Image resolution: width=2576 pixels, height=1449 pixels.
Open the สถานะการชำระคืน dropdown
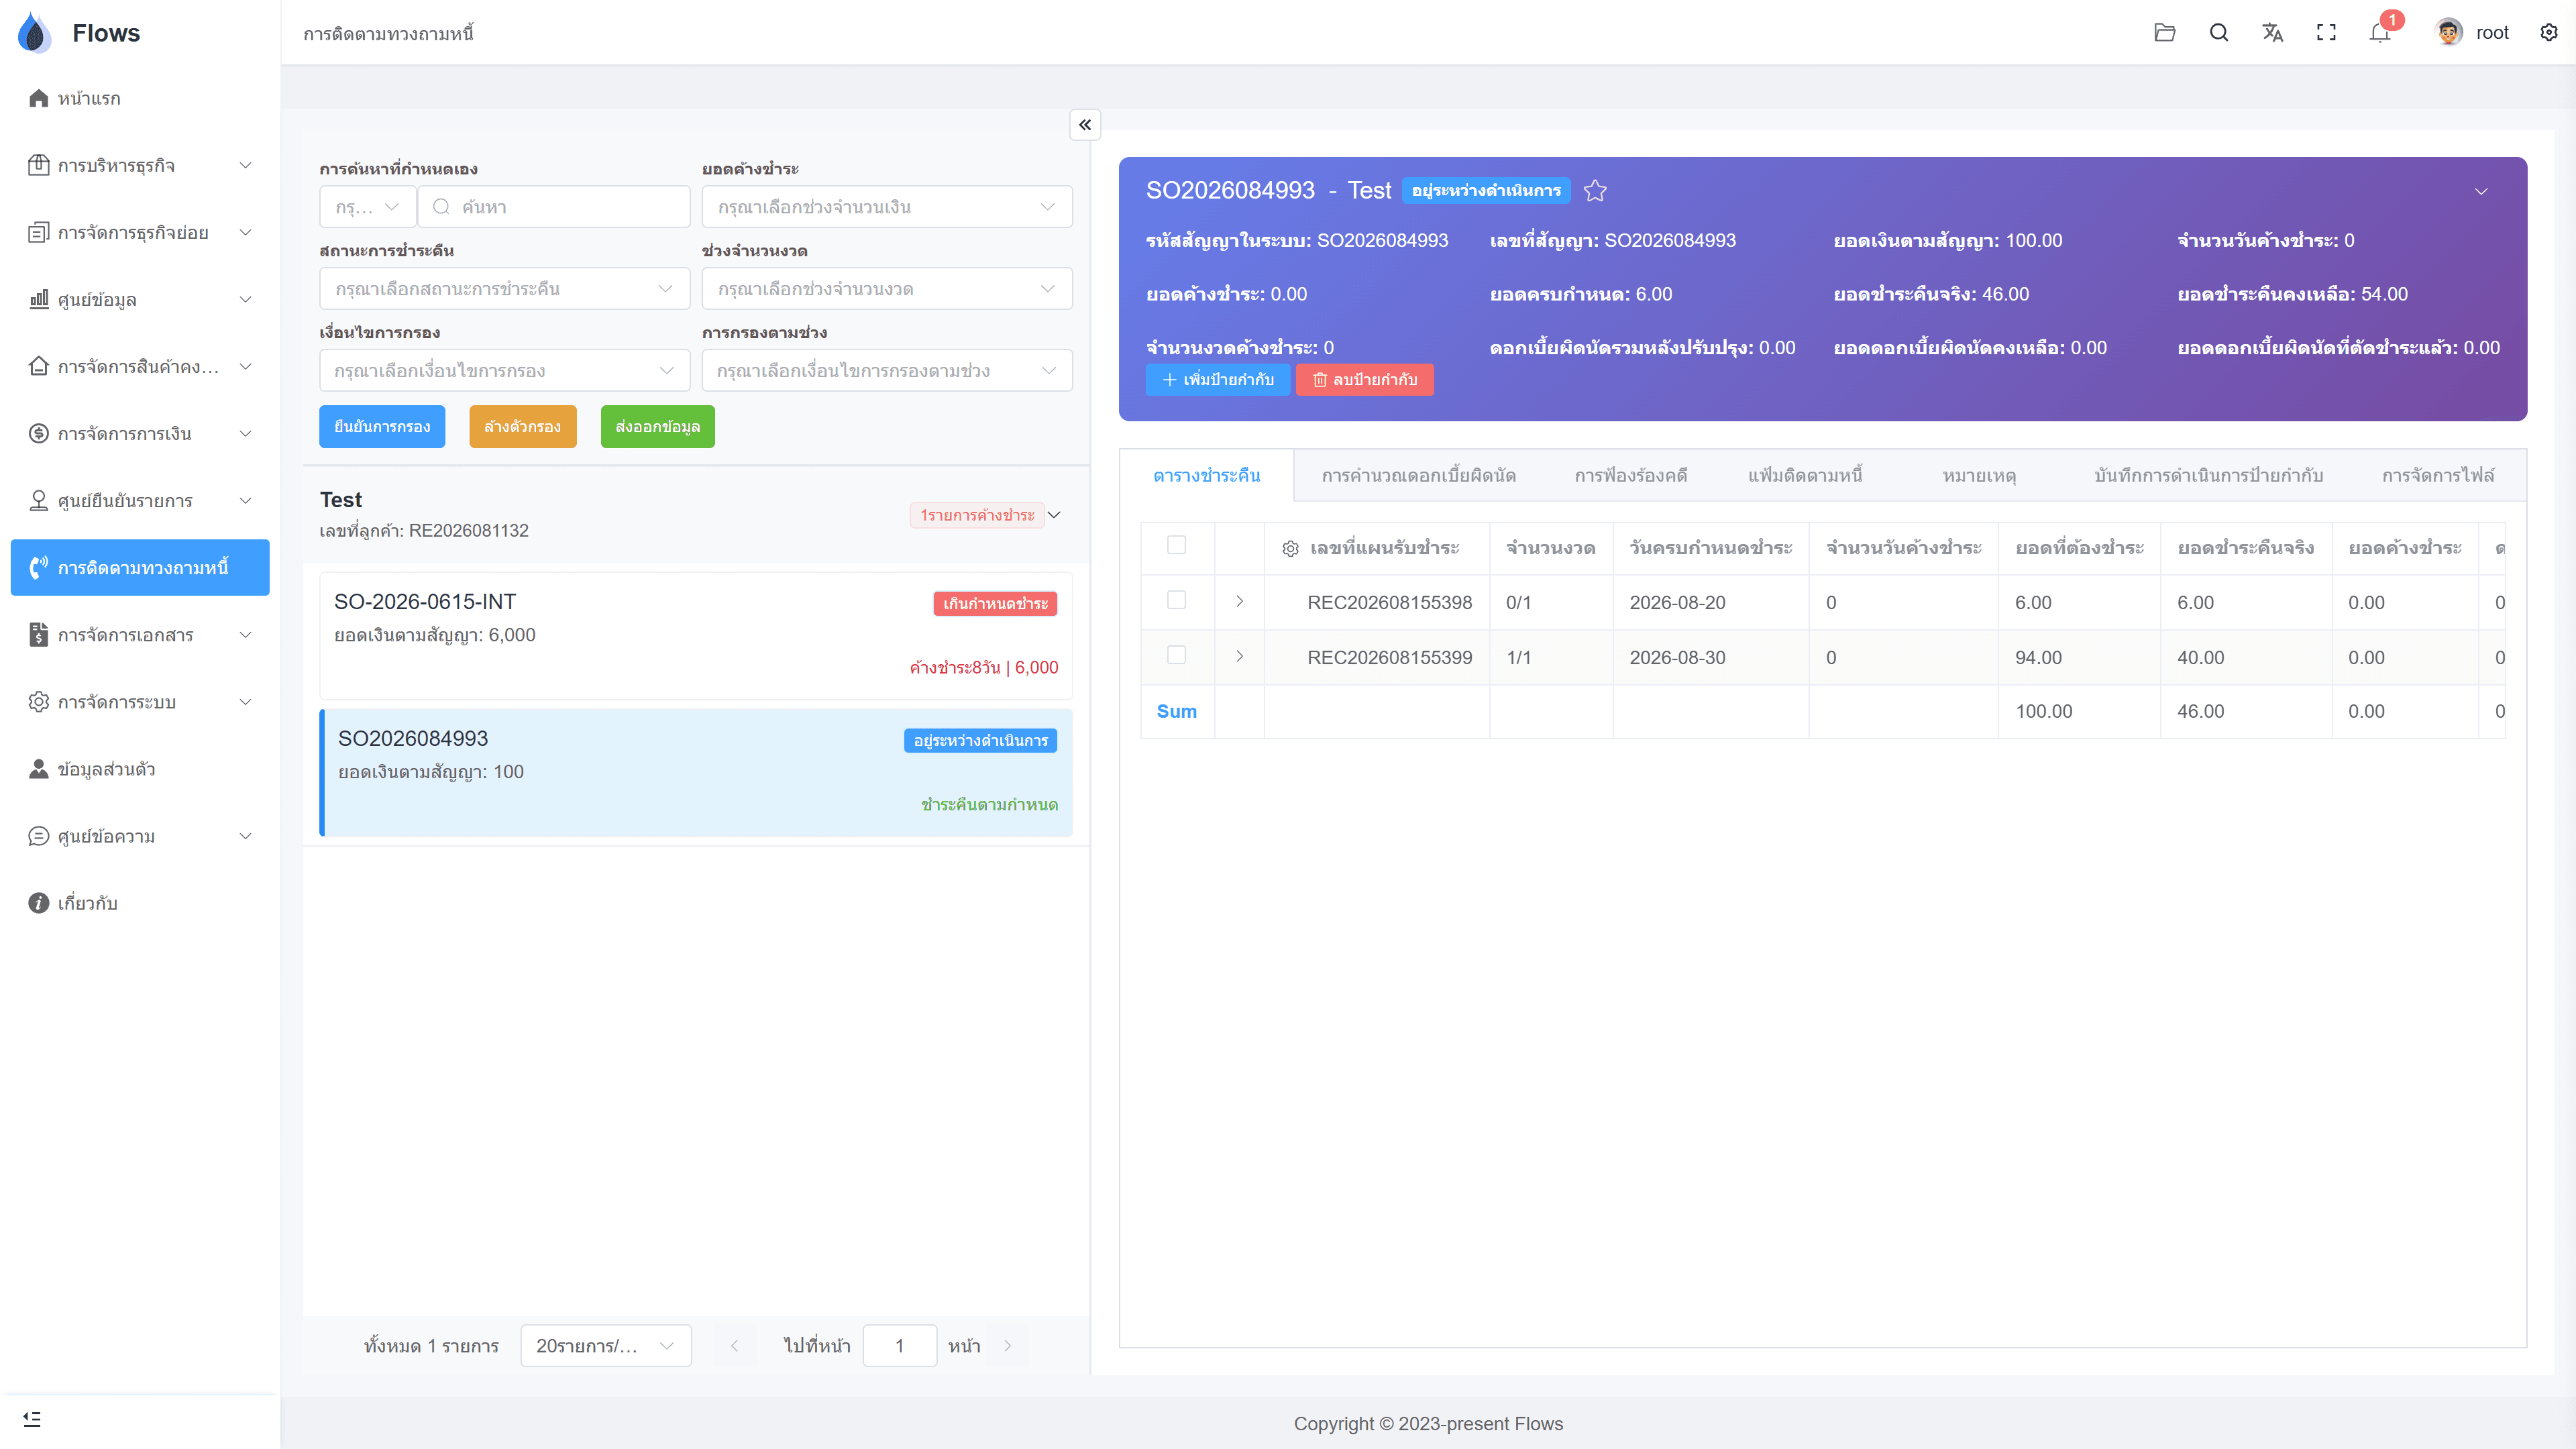pyautogui.click(x=505, y=288)
